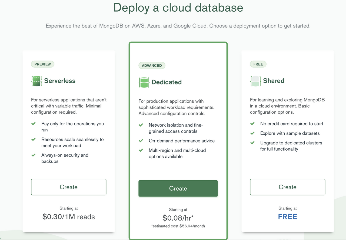346x240 pixels.
Task: Click Create button under Dedicated
Action: coord(178,188)
